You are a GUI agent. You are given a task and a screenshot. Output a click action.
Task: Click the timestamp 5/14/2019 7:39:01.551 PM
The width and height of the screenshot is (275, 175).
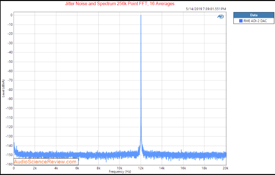point(206,9)
